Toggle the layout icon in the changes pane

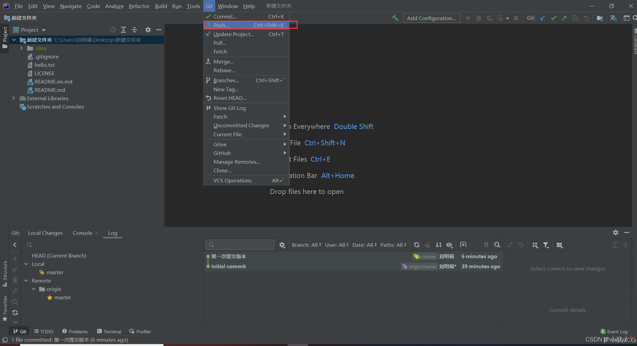click(x=560, y=245)
